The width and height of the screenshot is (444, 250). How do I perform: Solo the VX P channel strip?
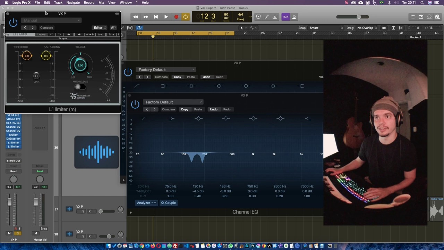point(17,233)
